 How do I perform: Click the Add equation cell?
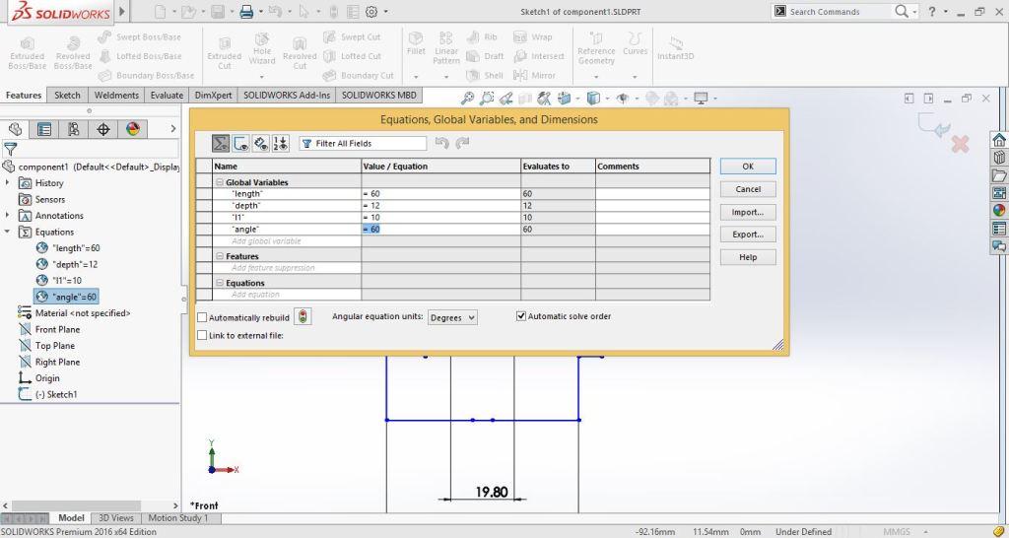pyautogui.click(x=287, y=294)
